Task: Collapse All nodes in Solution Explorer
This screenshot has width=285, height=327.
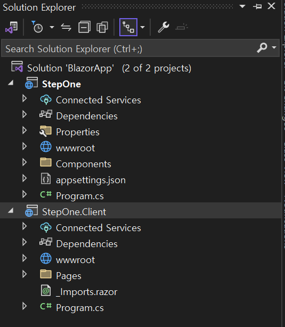Action: click(84, 27)
